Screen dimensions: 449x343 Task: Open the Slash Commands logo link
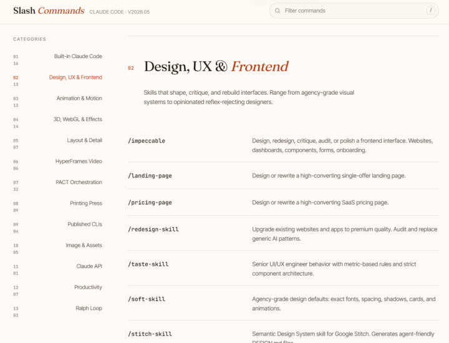tap(49, 11)
